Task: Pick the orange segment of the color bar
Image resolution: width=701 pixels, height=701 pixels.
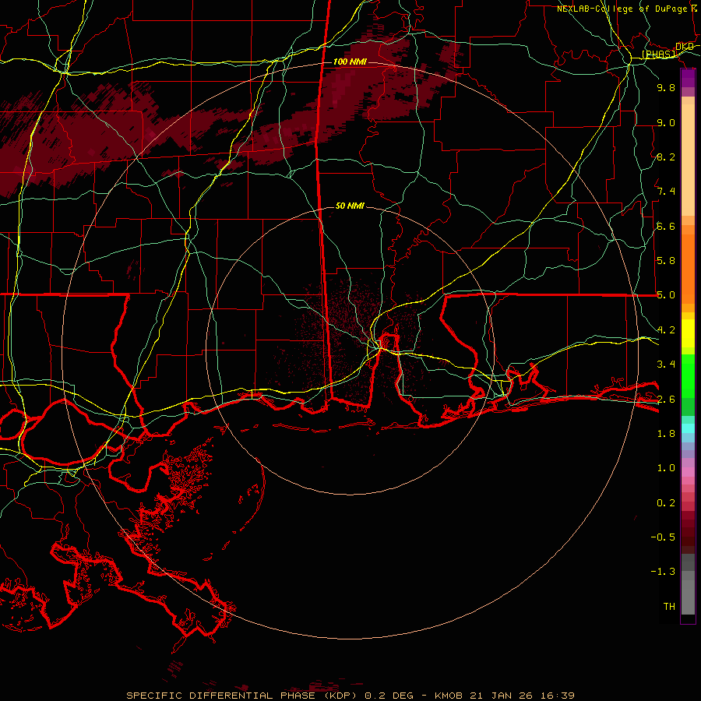Action: pos(688,268)
